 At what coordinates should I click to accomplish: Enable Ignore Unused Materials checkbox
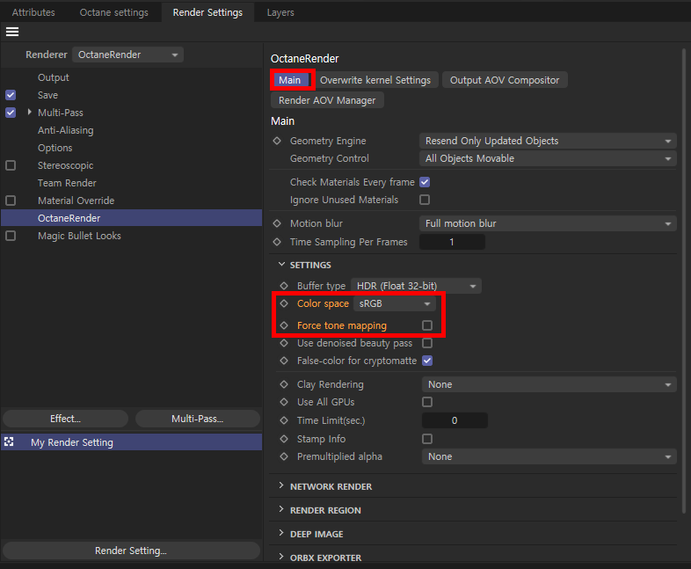425,200
